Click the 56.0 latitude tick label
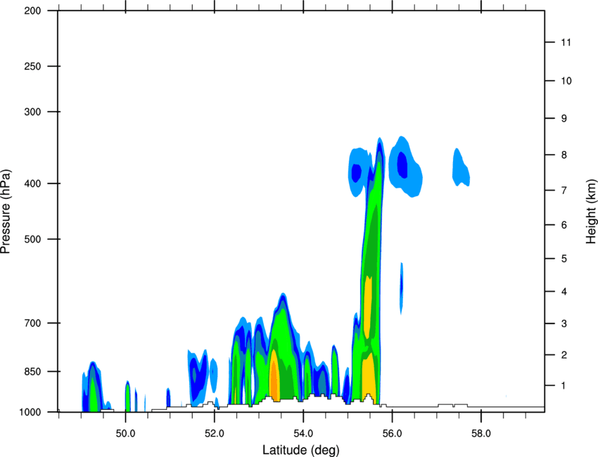 [x=392, y=434]
